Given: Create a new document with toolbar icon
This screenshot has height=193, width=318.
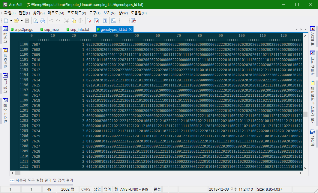Looking at the screenshot, I should click(6, 21).
